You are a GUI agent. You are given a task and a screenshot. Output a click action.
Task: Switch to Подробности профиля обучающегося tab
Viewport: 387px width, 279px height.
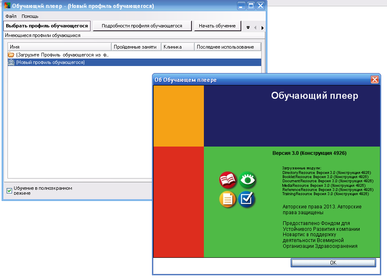pos(142,26)
